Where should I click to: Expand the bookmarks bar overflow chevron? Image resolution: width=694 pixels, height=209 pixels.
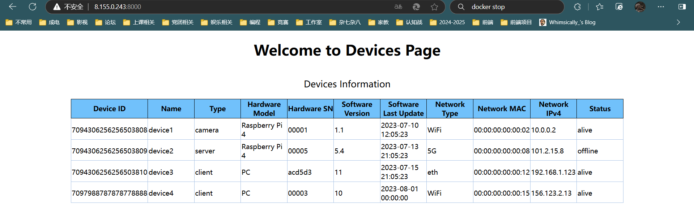click(x=678, y=22)
